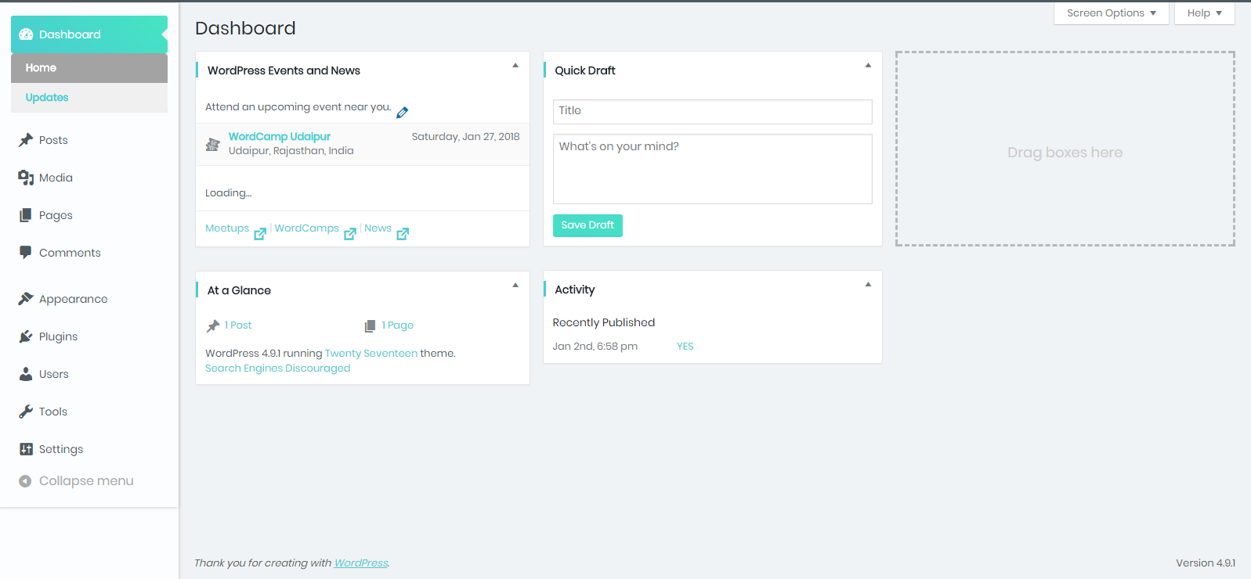
Task: Open the Dashboard menu
Action: pyautogui.click(x=89, y=34)
